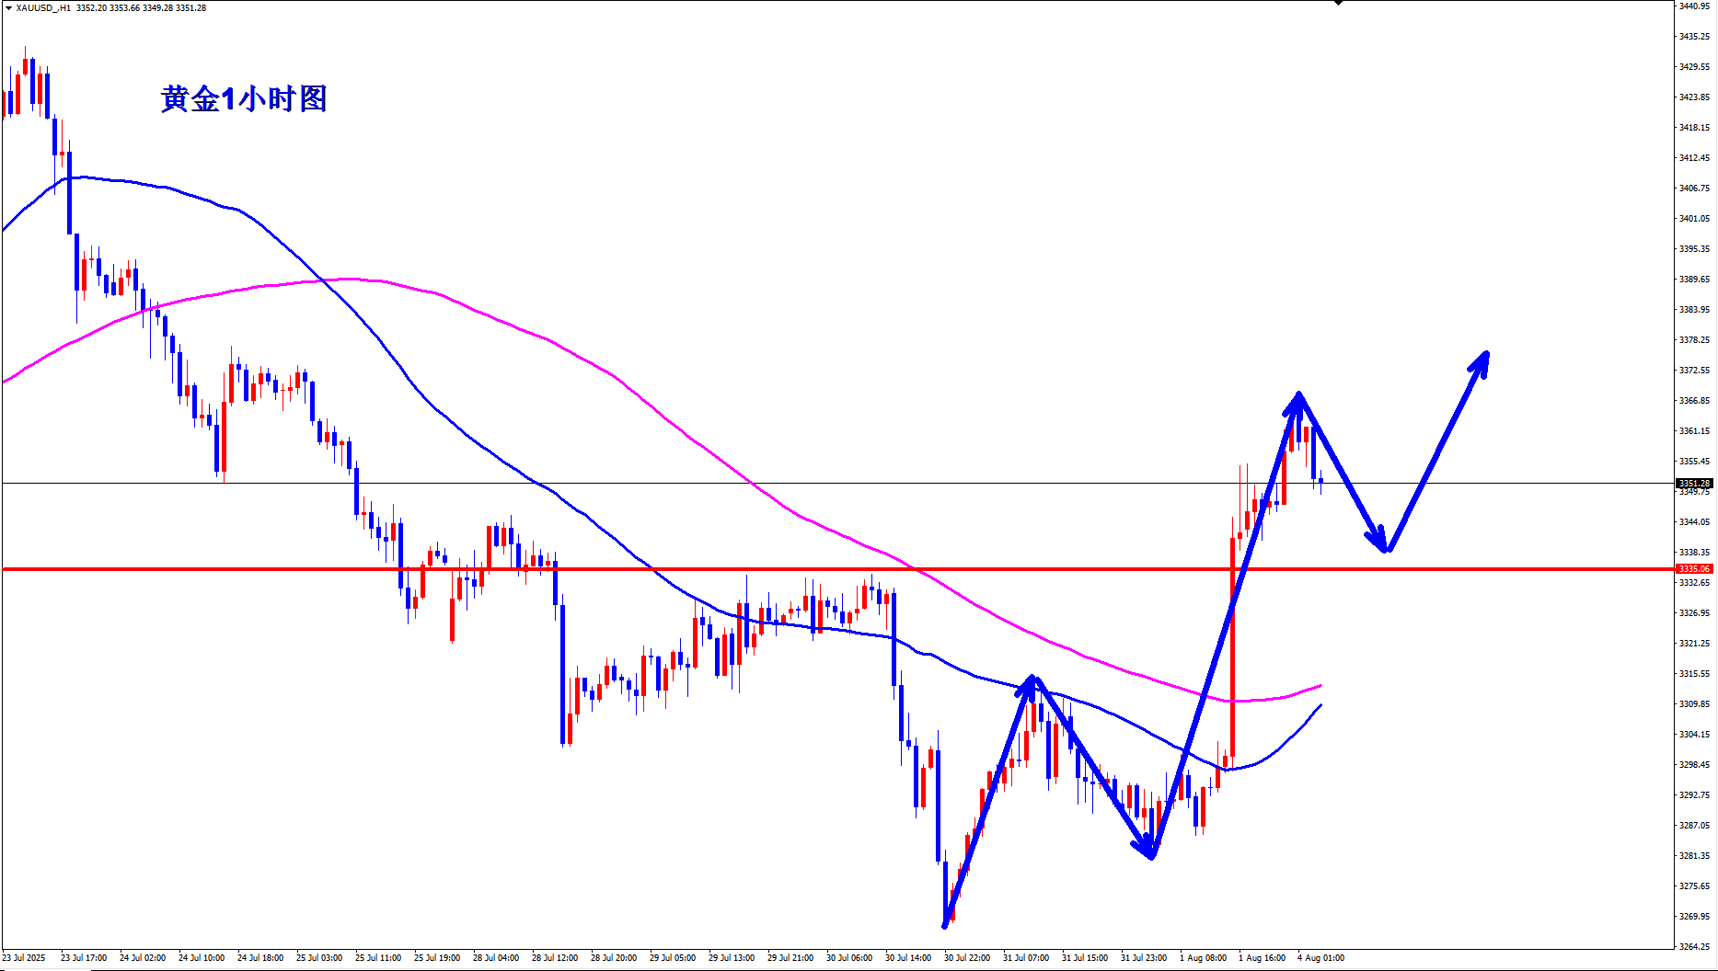Select the red horizontal line at 3335.06

(836, 569)
